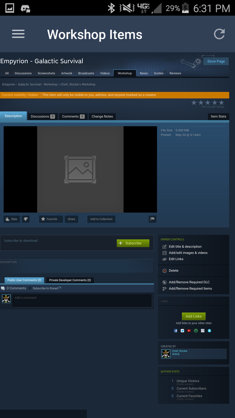Open the Change Notes tab
The width and height of the screenshot is (235, 418).
(x=102, y=116)
